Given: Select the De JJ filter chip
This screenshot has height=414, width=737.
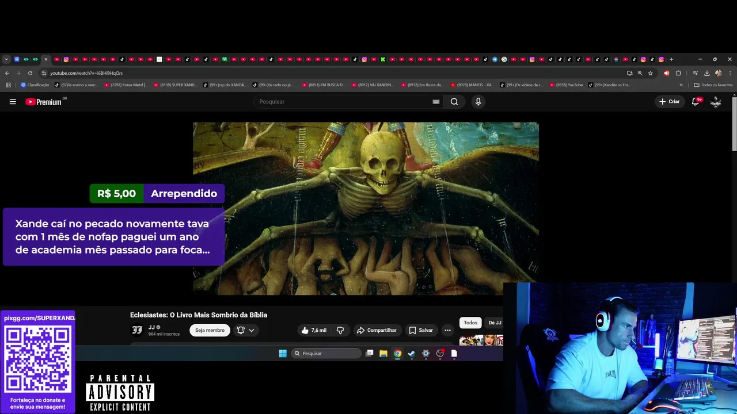Looking at the screenshot, I should point(495,323).
